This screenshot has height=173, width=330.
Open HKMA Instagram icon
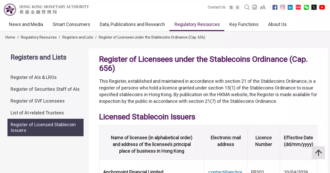282,7
